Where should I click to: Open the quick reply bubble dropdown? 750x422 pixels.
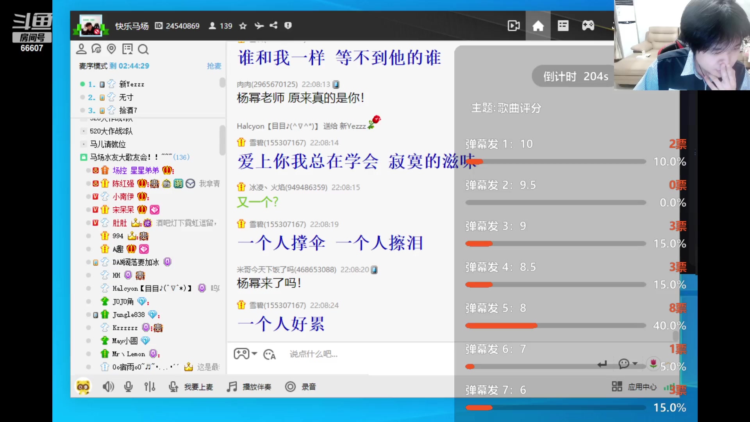(x=628, y=364)
